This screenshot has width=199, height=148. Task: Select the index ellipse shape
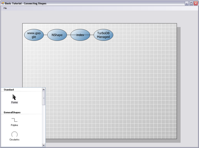tap(80, 35)
